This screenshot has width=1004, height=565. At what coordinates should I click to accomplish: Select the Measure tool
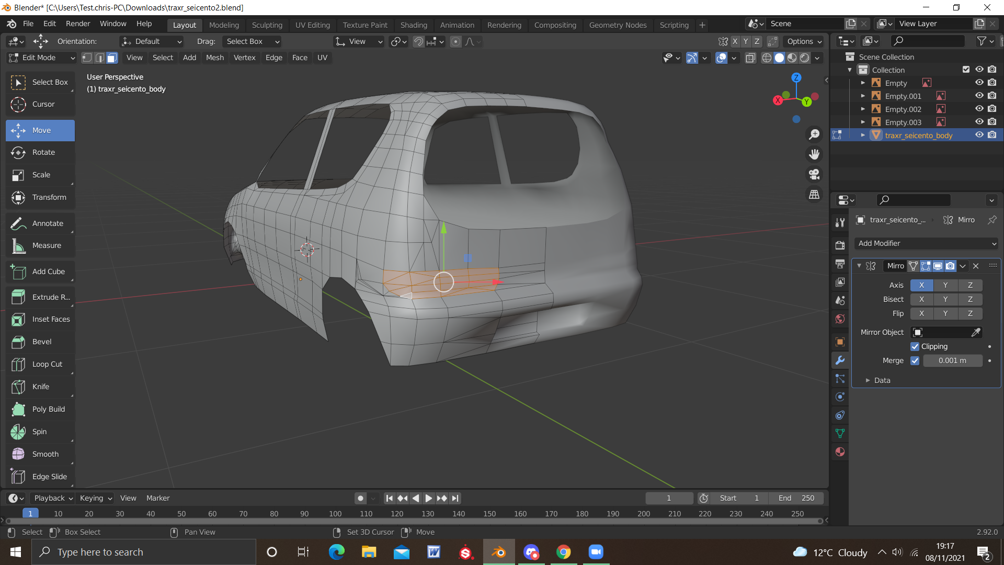(40, 245)
